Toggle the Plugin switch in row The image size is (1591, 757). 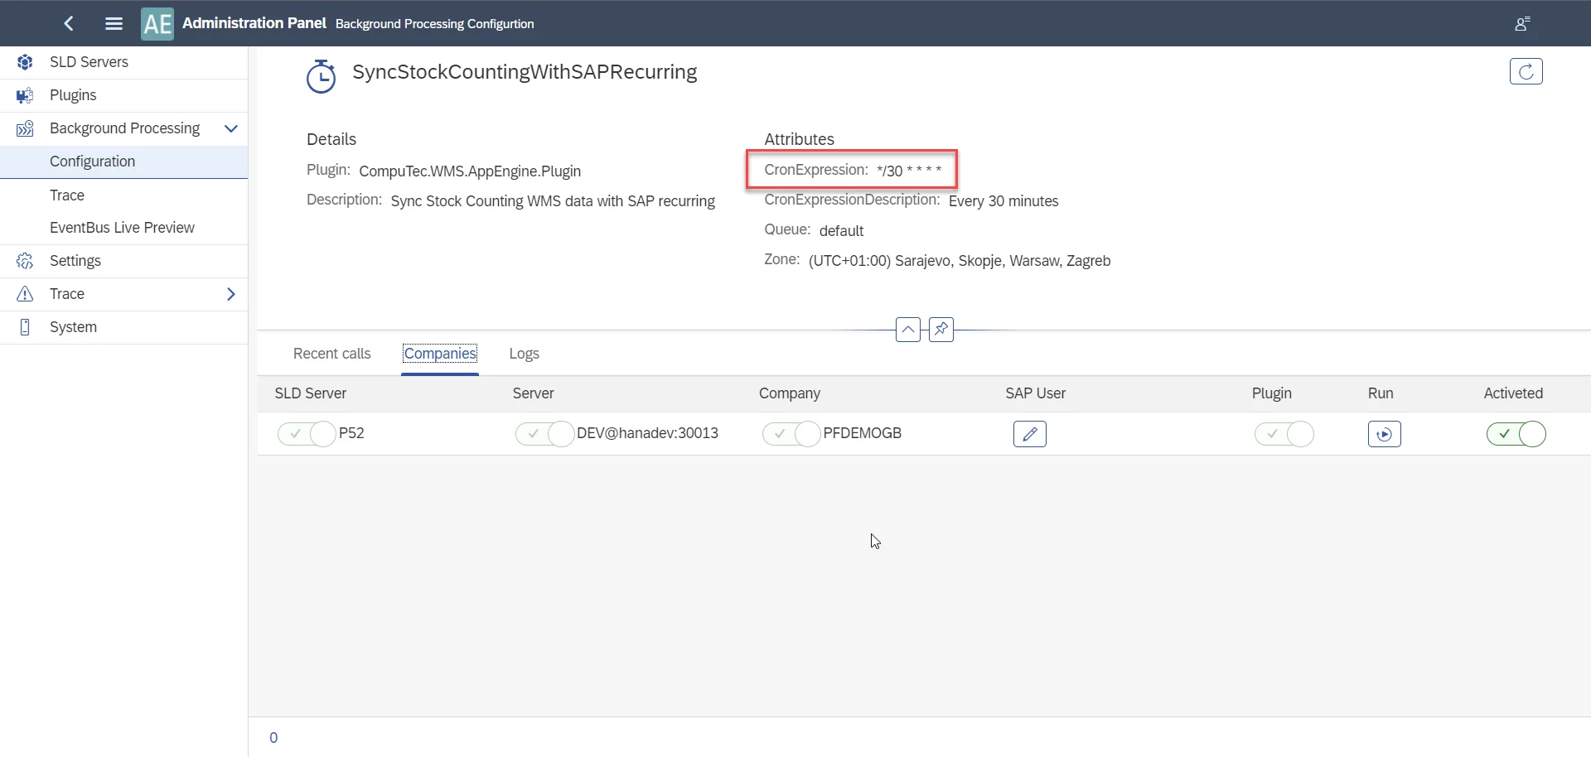[x=1284, y=434]
